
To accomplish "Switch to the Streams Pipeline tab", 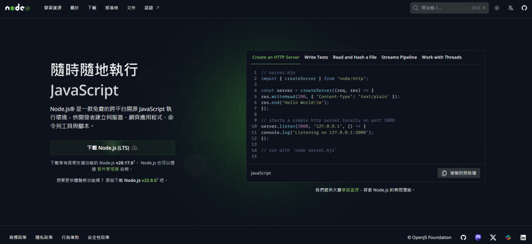I will (399, 57).
